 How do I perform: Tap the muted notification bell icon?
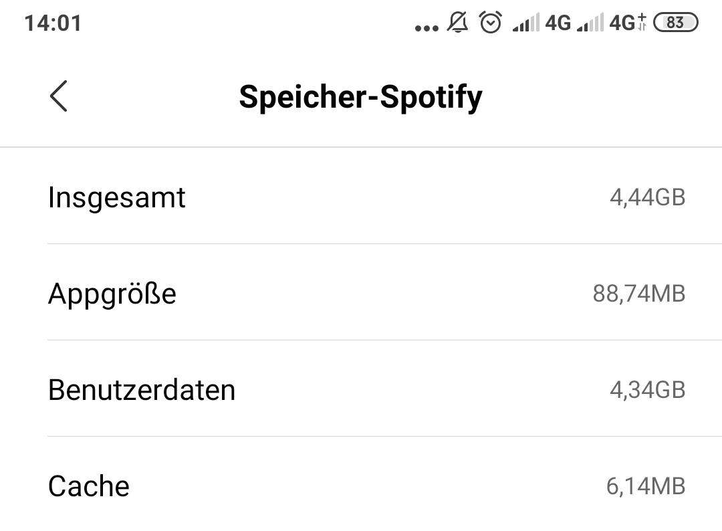click(458, 23)
